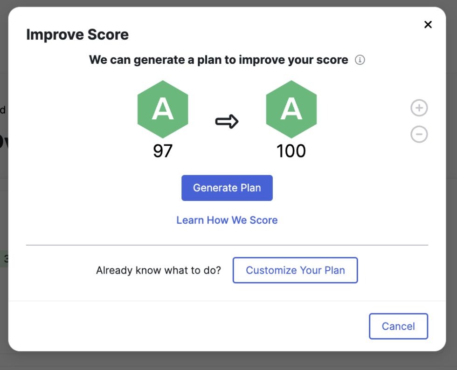Viewport: 457px width, 370px height.
Task: Choose Customize Your Plan
Action: [x=295, y=270]
